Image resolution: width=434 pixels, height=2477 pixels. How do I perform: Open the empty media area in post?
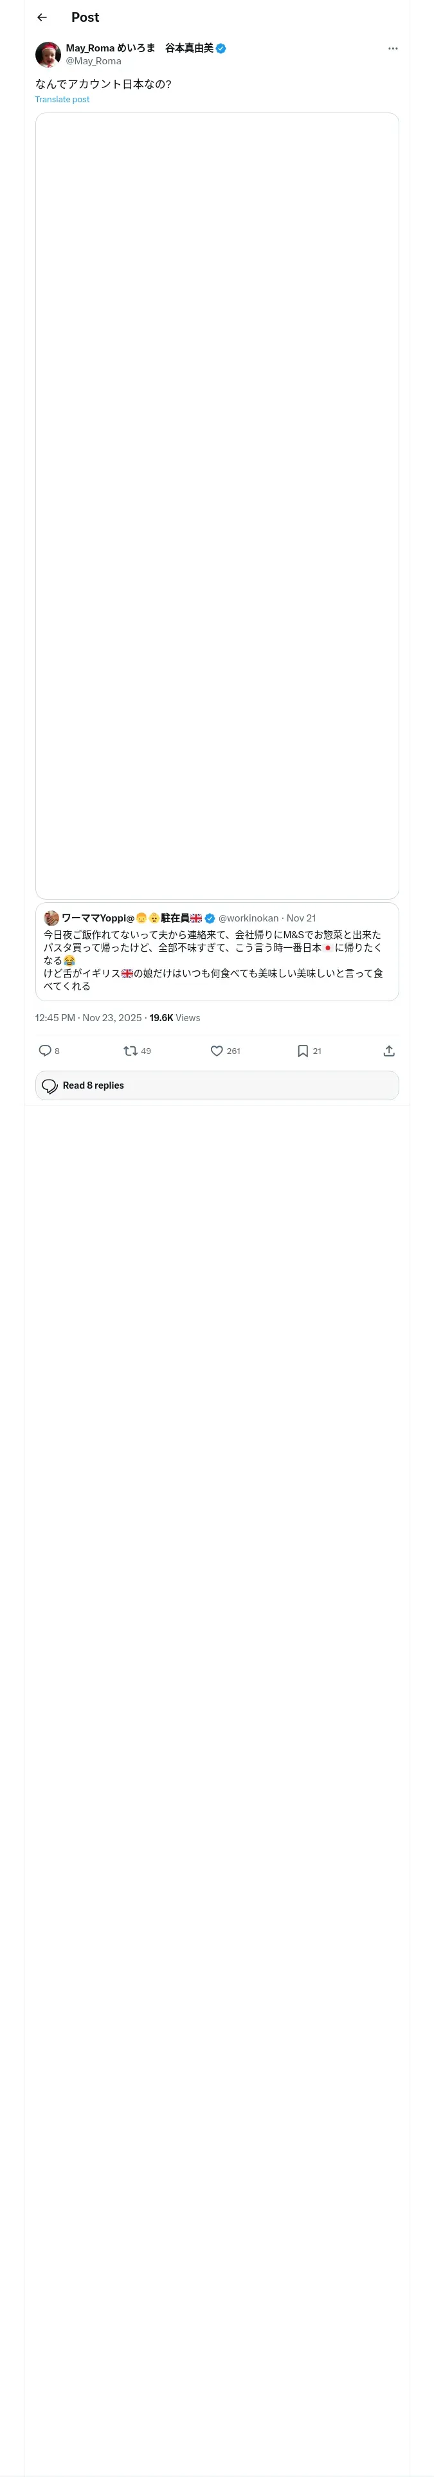[x=217, y=506]
